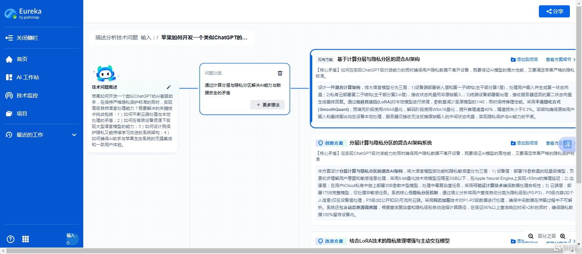582x254 pixels.
Task: Click the 百分之百 zoom level
Action: click(547, 236)
